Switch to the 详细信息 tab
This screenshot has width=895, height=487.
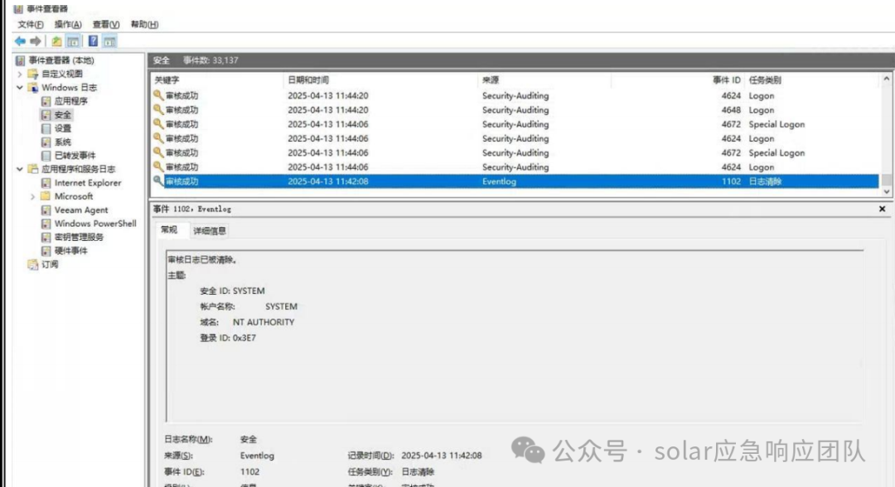point(210,230)
